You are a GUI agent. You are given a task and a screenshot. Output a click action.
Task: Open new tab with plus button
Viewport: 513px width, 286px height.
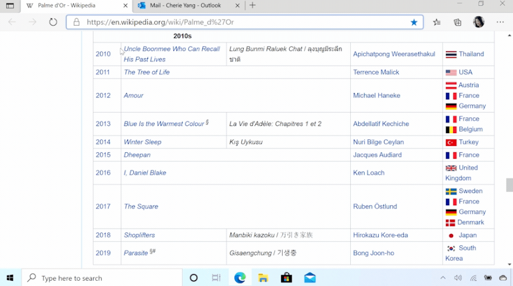[252, 5]
